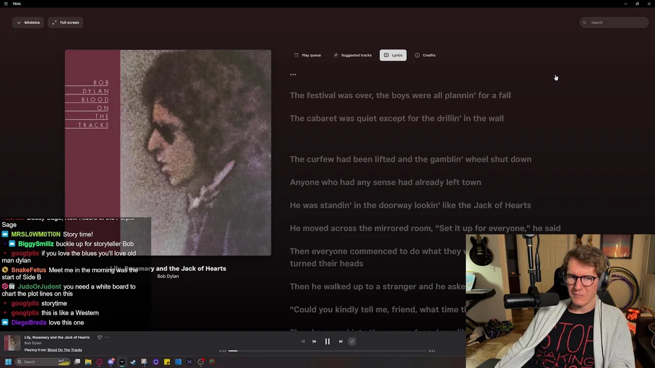This screenshot has height=368, width=655.
Task: Jump to lyric 'He was standin' in the doorway'
Action: 410,205
